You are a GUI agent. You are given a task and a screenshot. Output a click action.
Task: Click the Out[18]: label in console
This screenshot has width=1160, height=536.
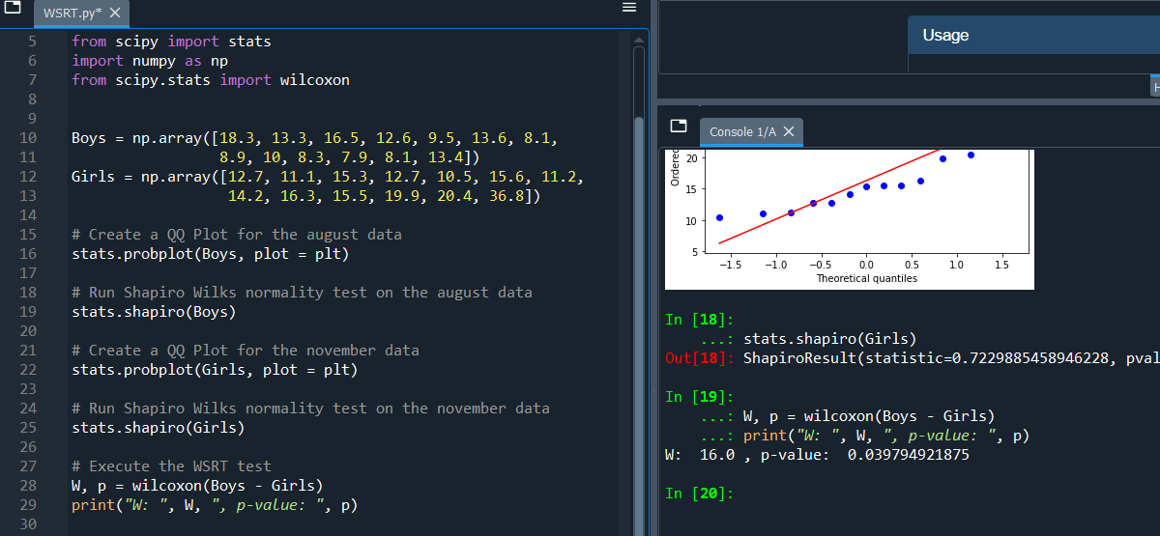[700, 358]
